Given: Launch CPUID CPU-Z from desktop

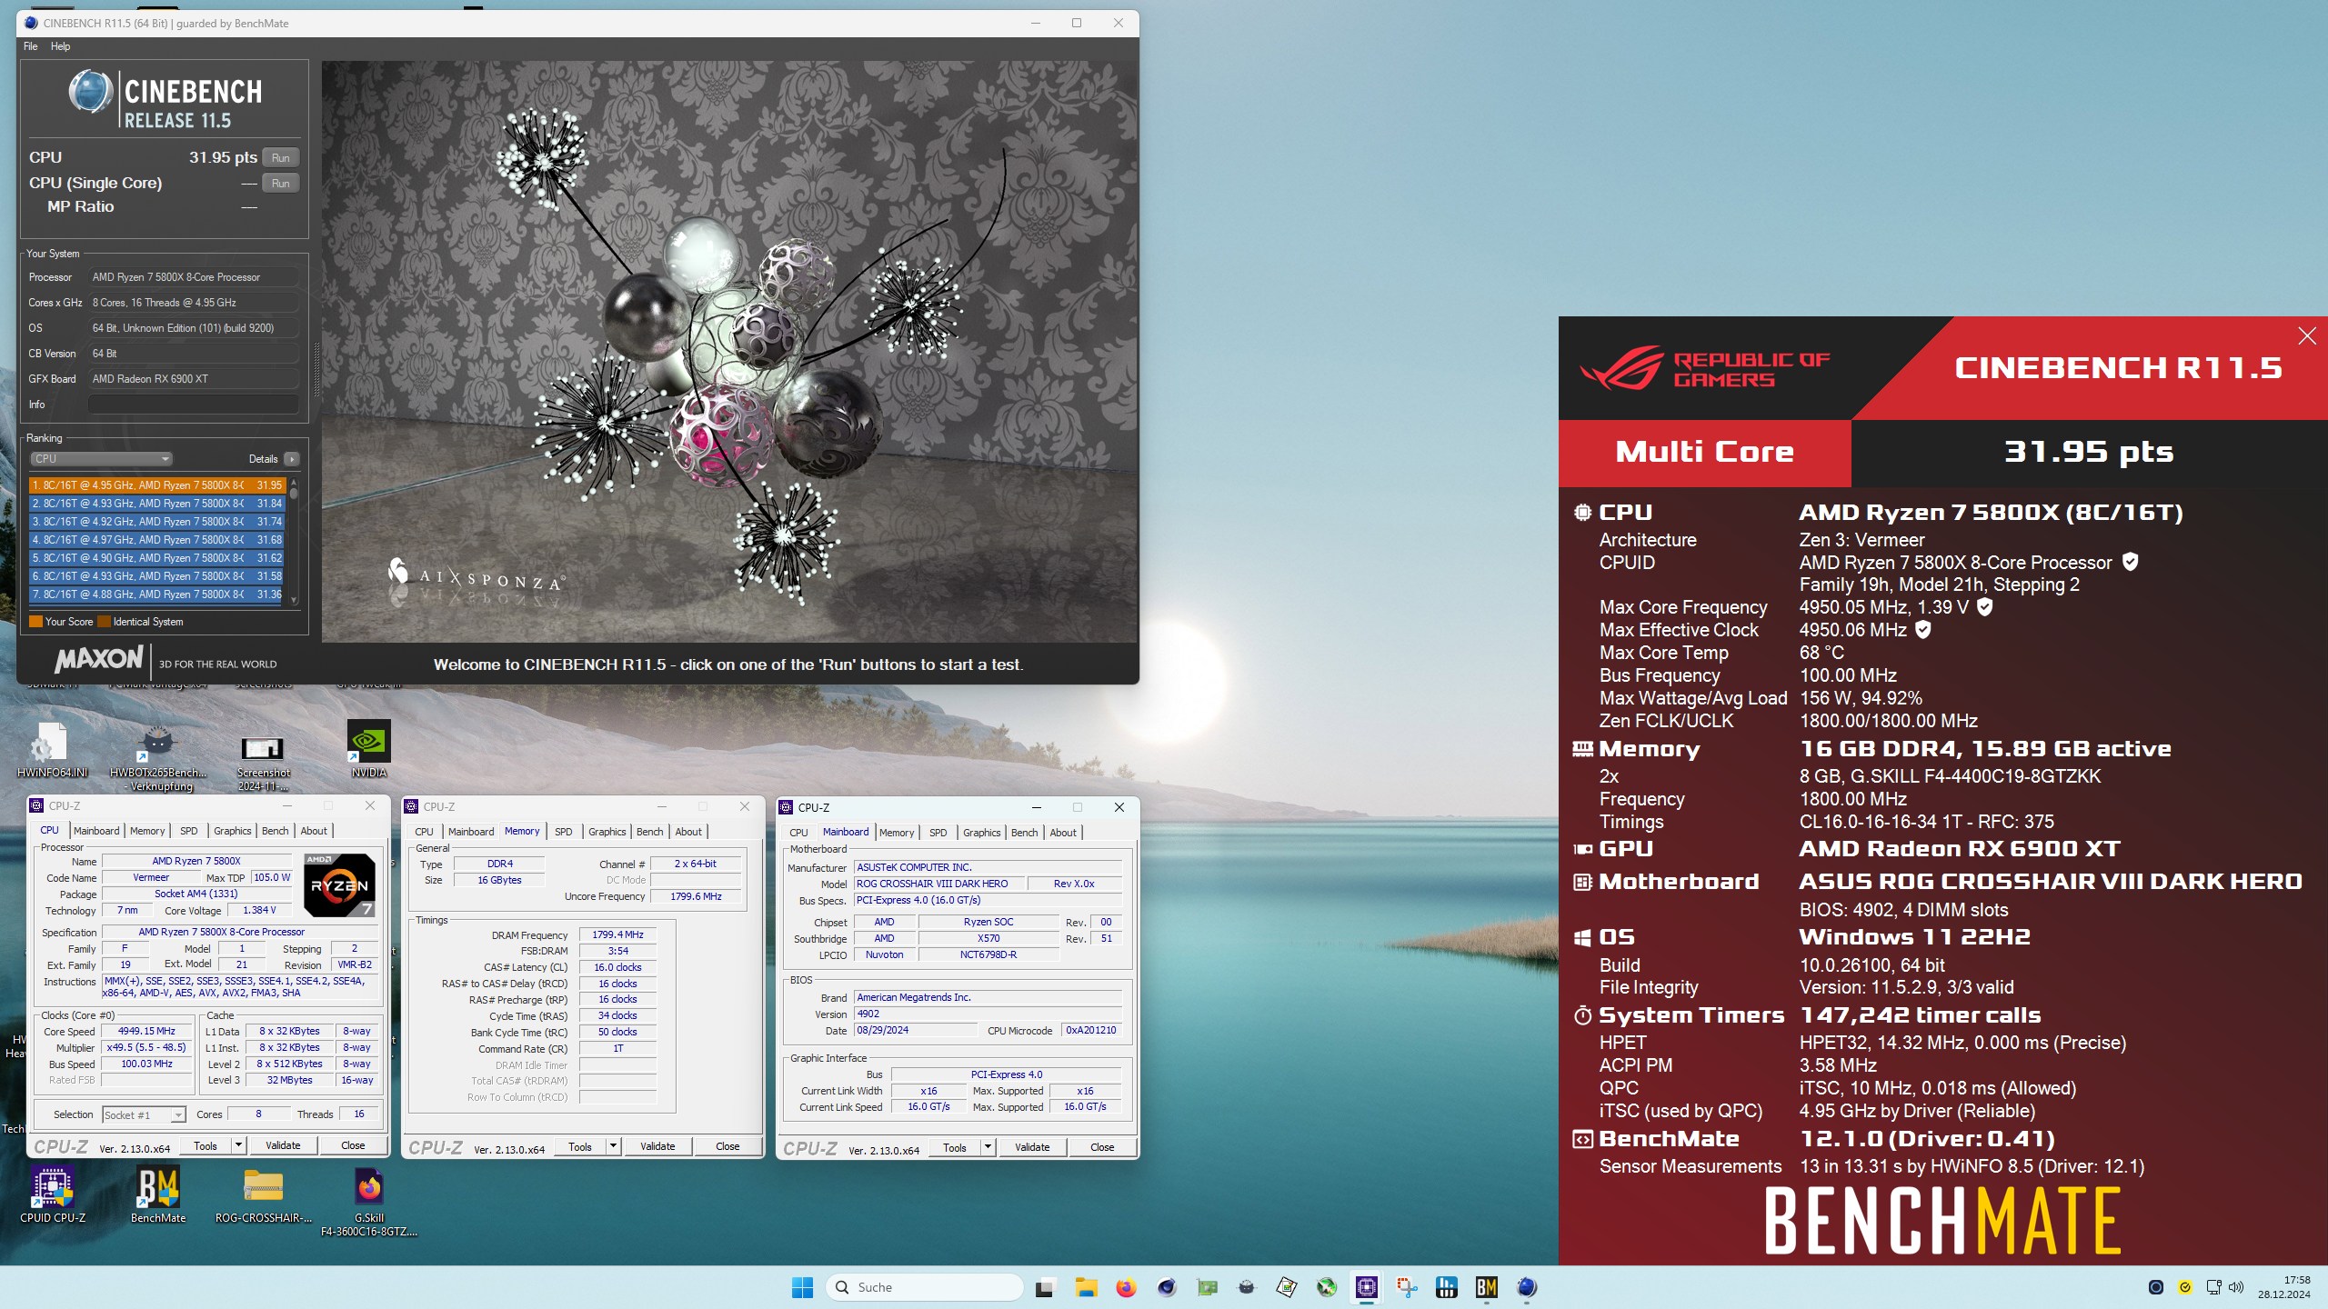Looking at the screenshot, I should point(53,1194).
